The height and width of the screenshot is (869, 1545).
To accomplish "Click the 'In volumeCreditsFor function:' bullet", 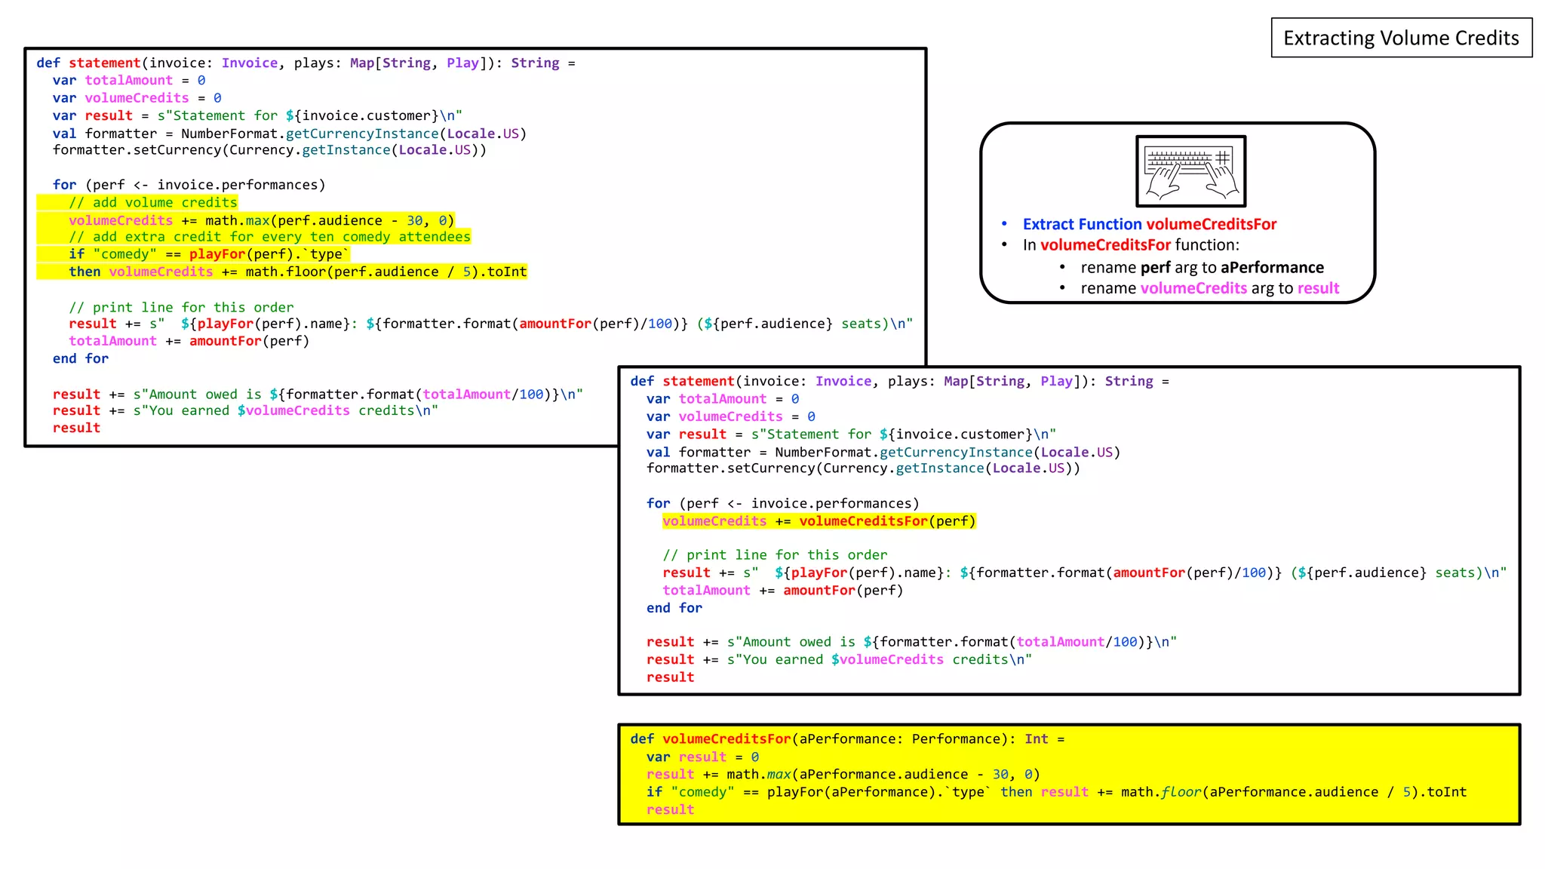I will pyautogui.click(x=1130, y=245).
